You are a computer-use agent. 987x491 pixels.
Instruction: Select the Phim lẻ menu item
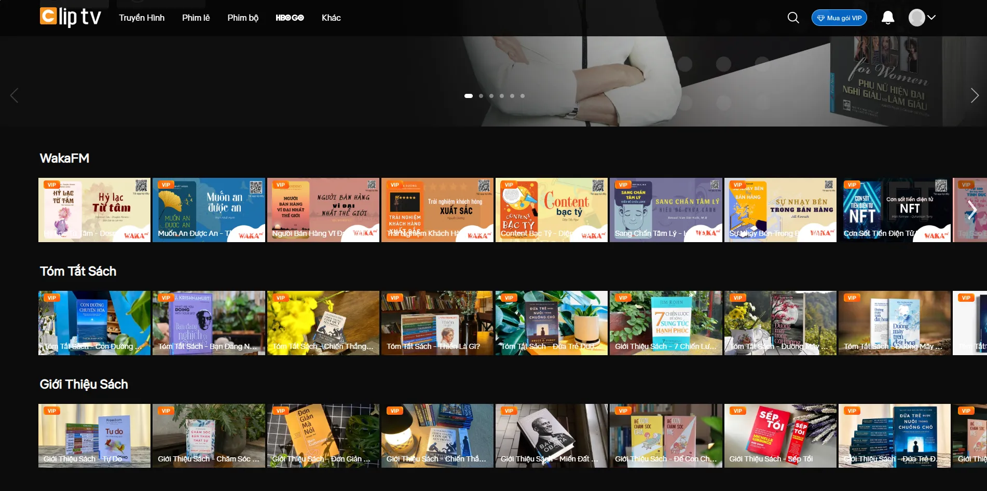[196, 18]
